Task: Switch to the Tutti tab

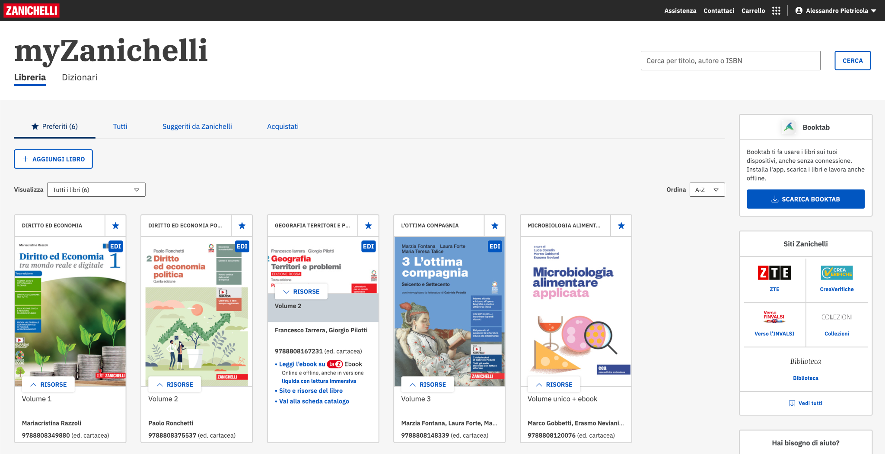Action: [x=120, y=126]
